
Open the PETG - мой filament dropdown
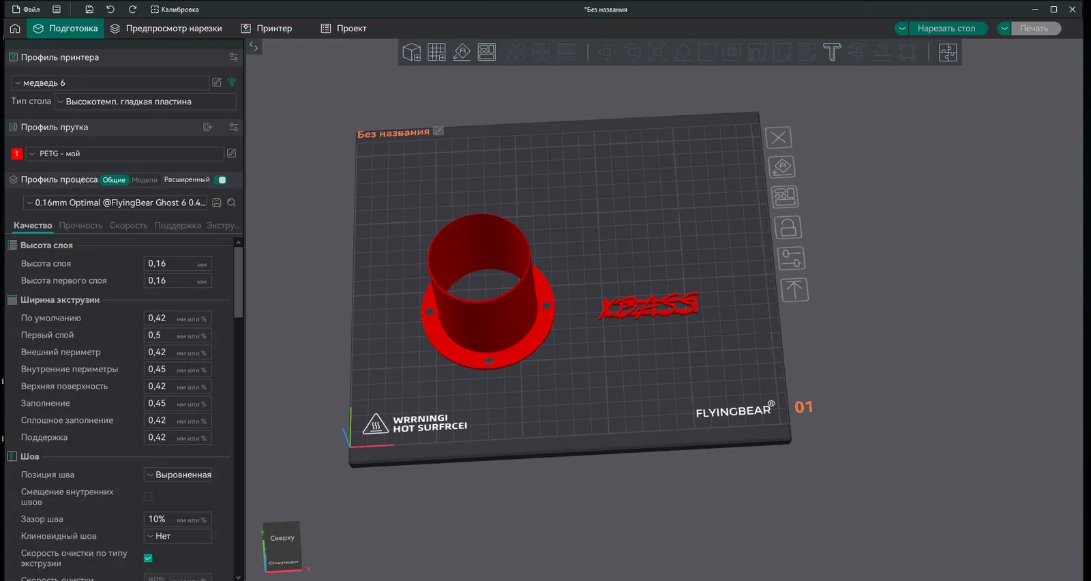coord(125,154)
